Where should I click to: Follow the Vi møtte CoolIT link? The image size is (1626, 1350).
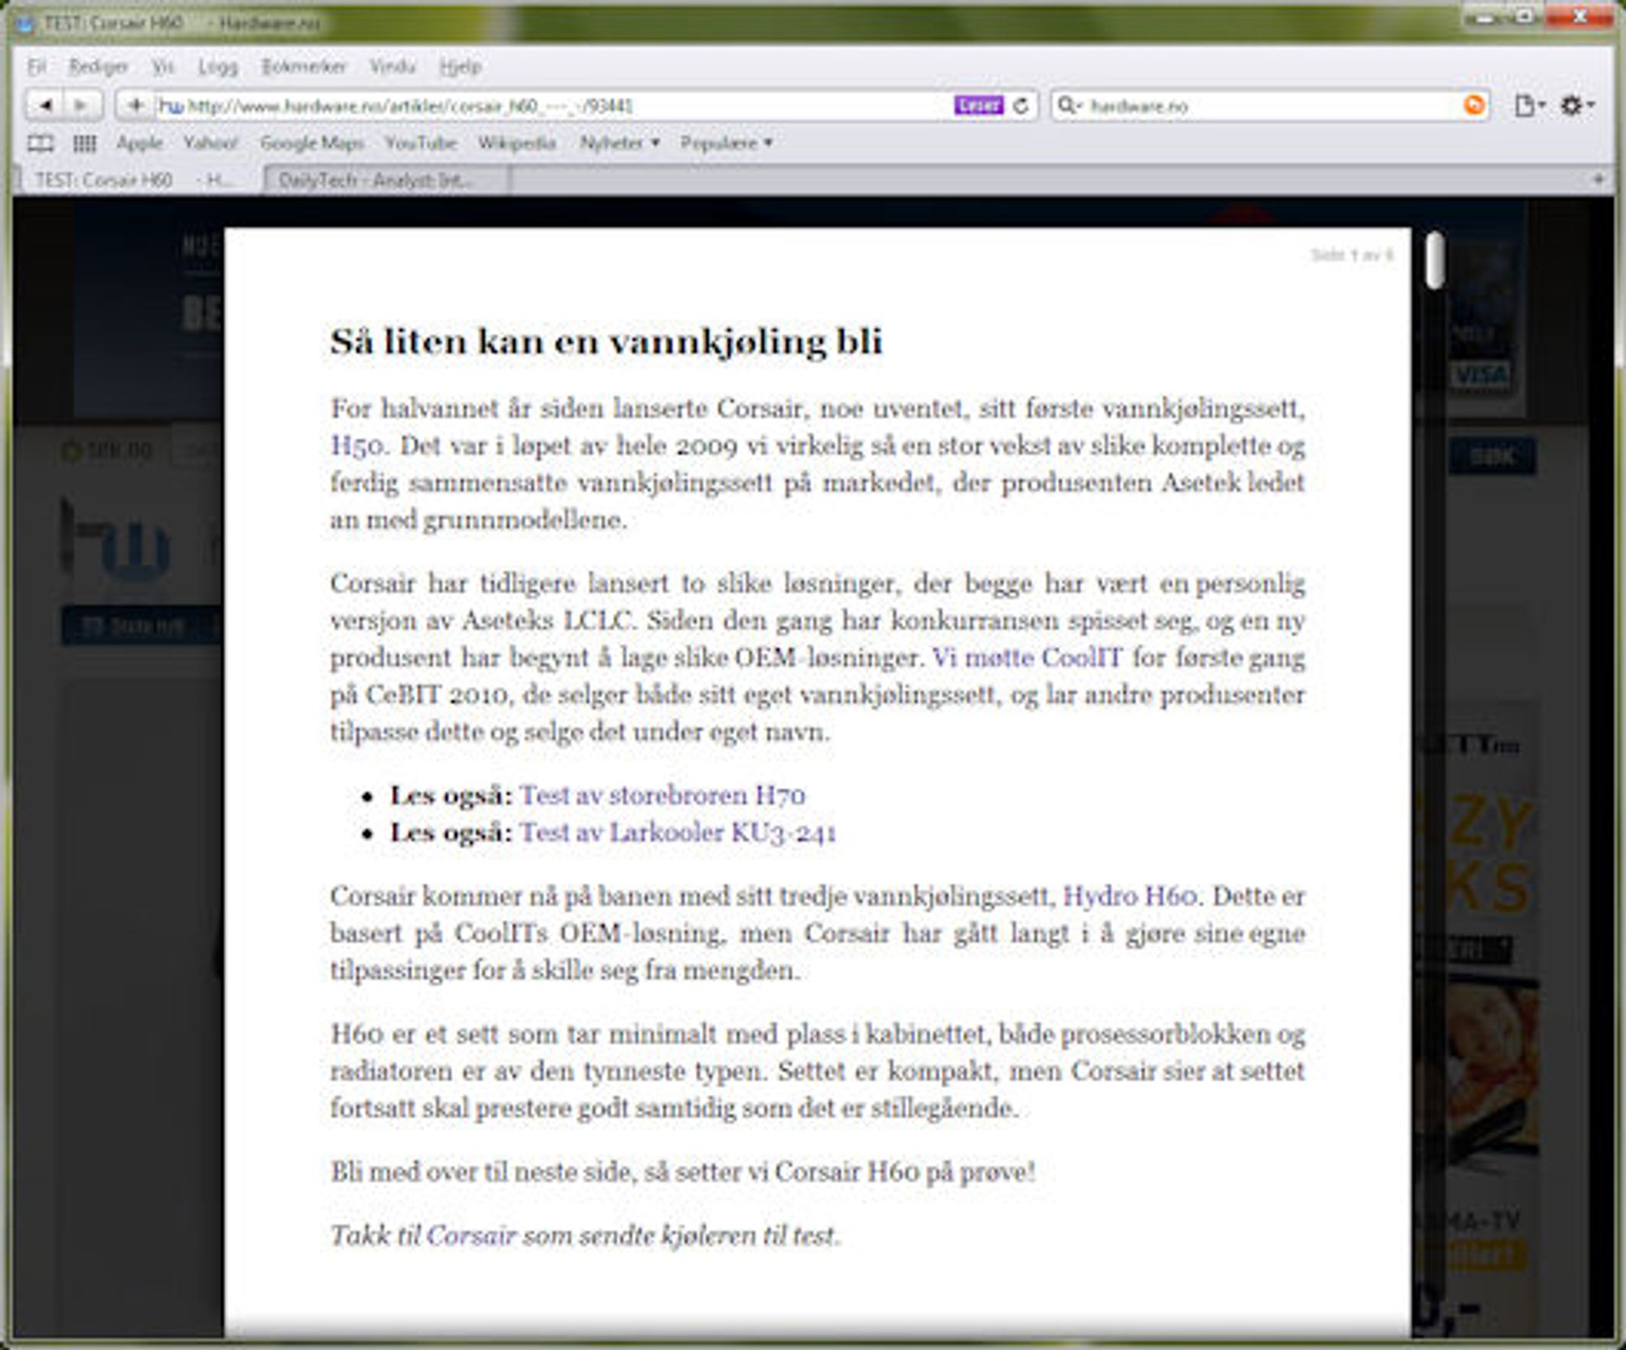[1027, 657]
